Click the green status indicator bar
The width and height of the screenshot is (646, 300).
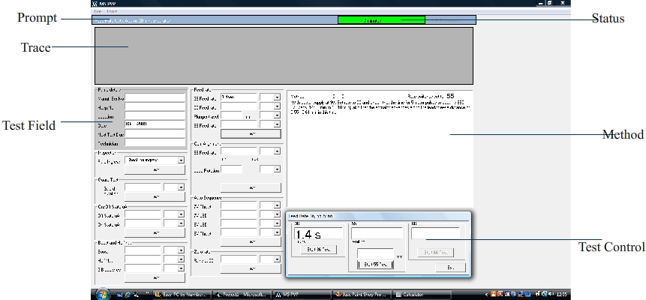pyautogui.click(x=380, y=20)
